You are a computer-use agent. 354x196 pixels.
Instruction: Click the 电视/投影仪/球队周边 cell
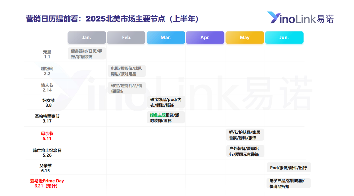coord(127,71)
